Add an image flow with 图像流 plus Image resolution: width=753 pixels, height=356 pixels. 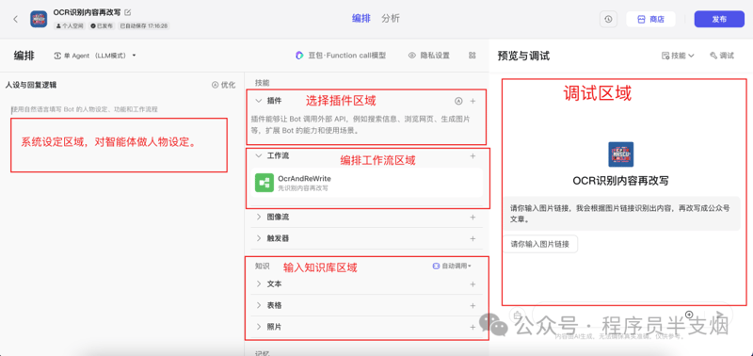(x=473, y=218)
